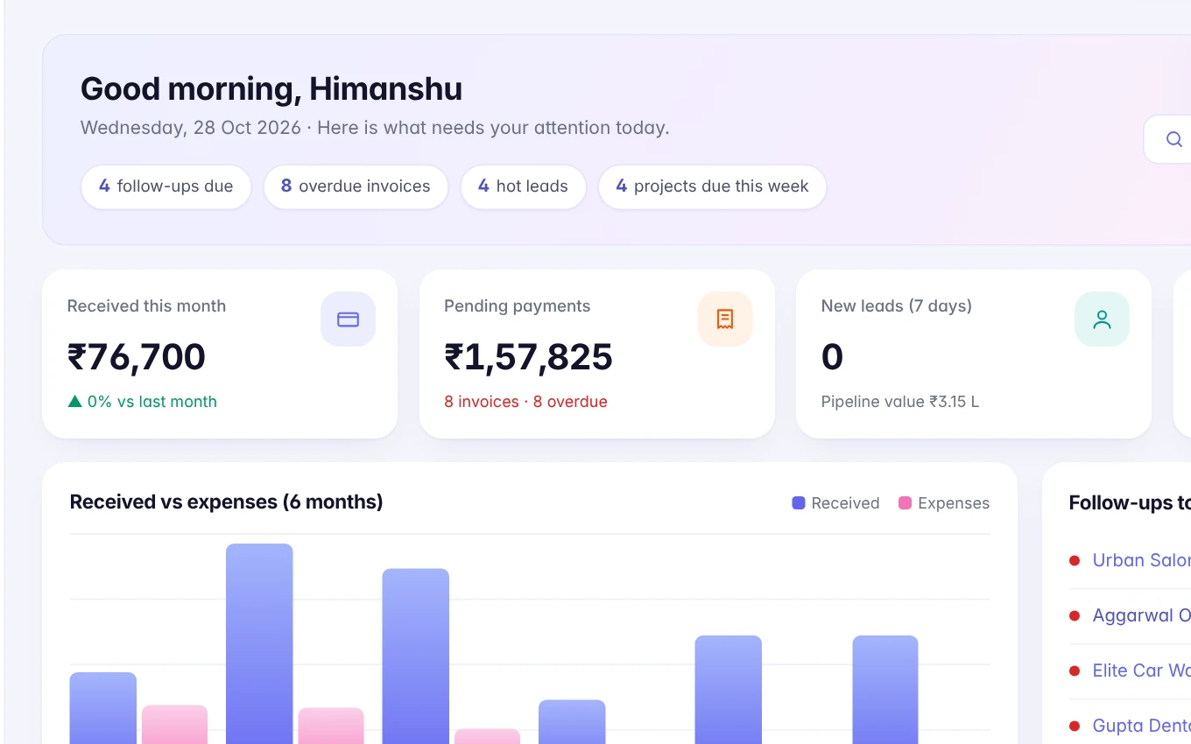Open the Aggarwal follow-up link

(1141, 615)
